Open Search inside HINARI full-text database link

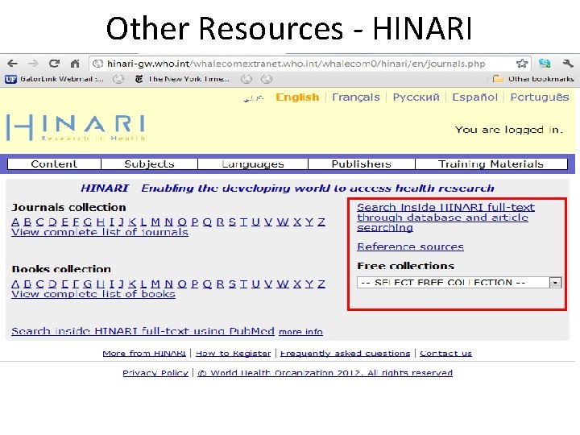[445, 217]
